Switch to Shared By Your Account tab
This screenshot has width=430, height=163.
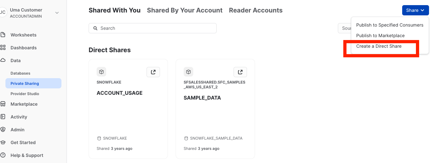(185, 10)
